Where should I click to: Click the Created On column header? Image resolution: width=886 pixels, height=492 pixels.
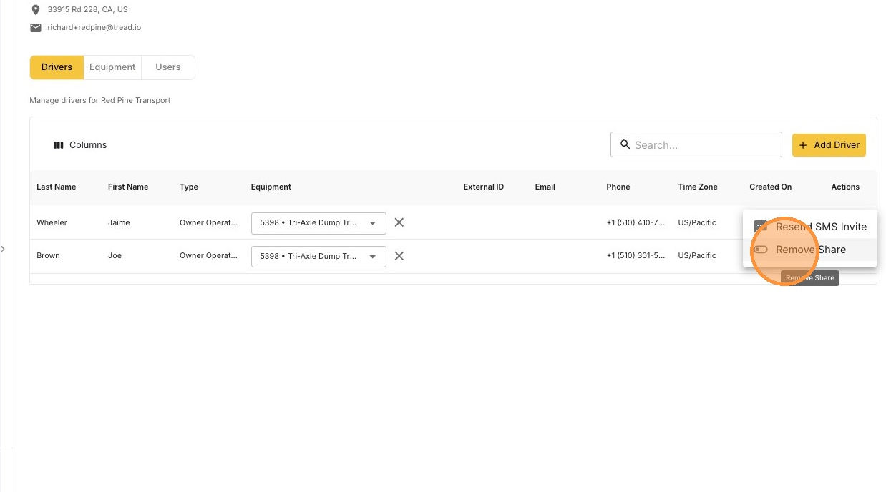[x=771, y=187]
